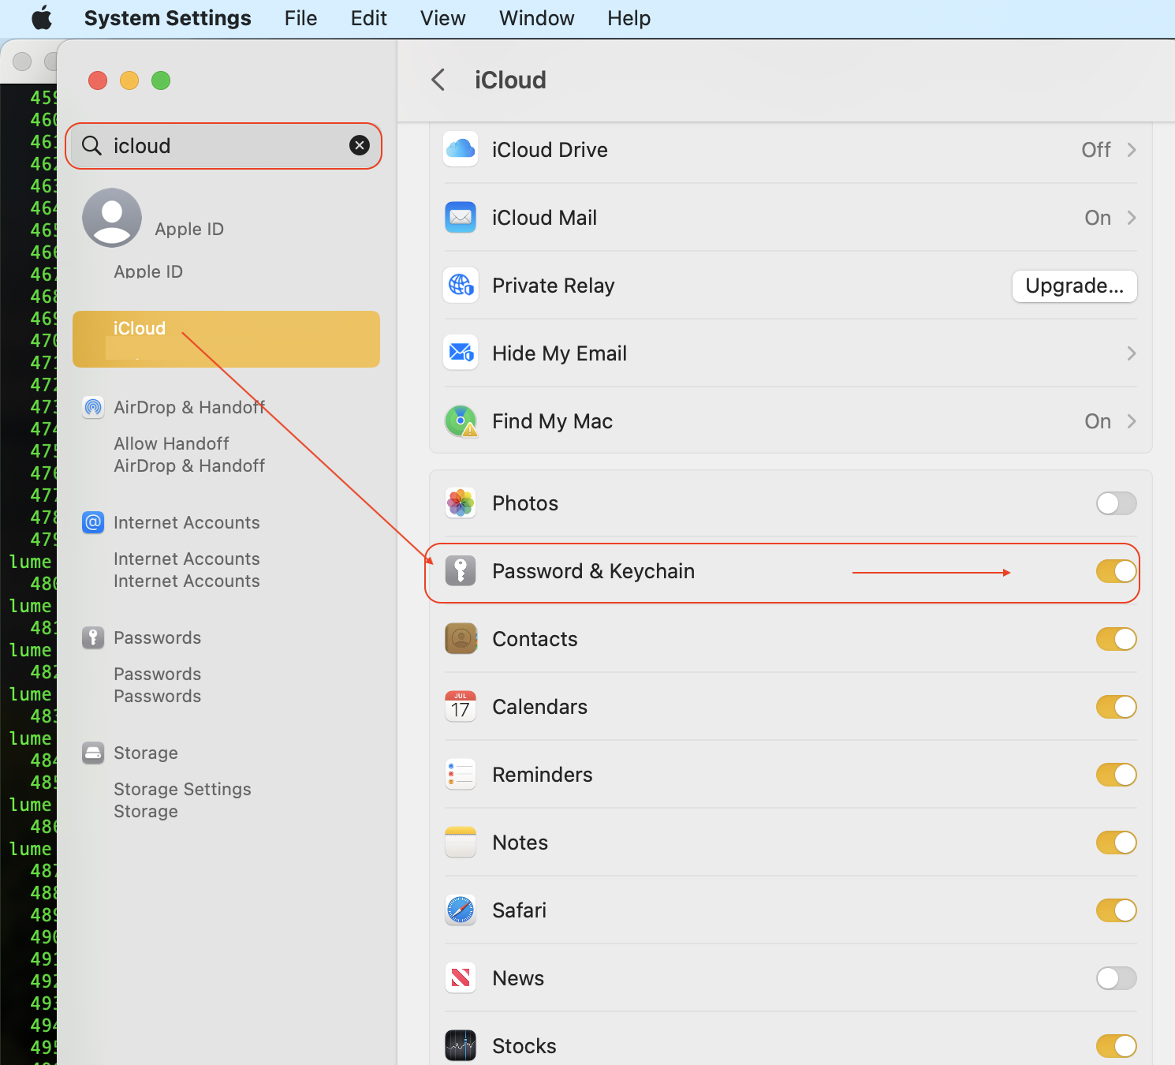Screen dimensions: 1175x1065
Task: Toggle Reminders sync off
Action: pos(1117,775)
